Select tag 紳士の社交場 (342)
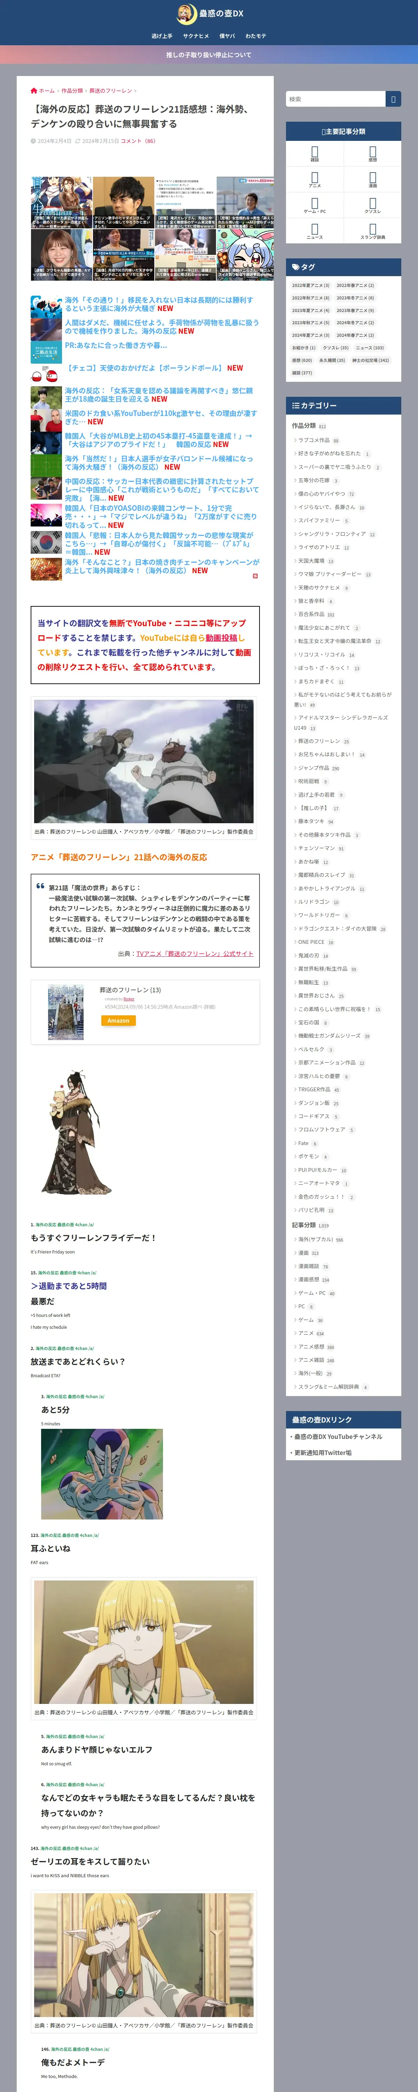 (x=370, y=360)
